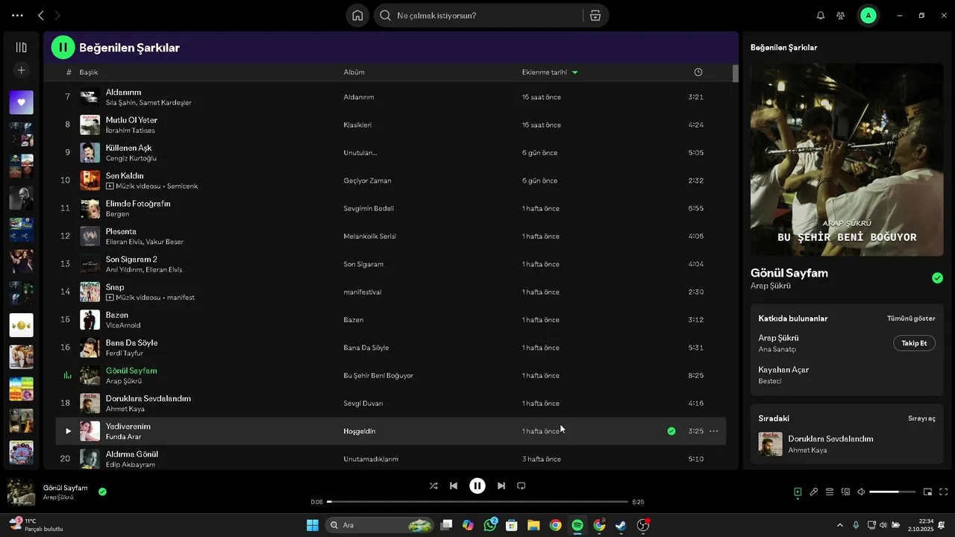Adjust the volume slider

coord(892,492)
